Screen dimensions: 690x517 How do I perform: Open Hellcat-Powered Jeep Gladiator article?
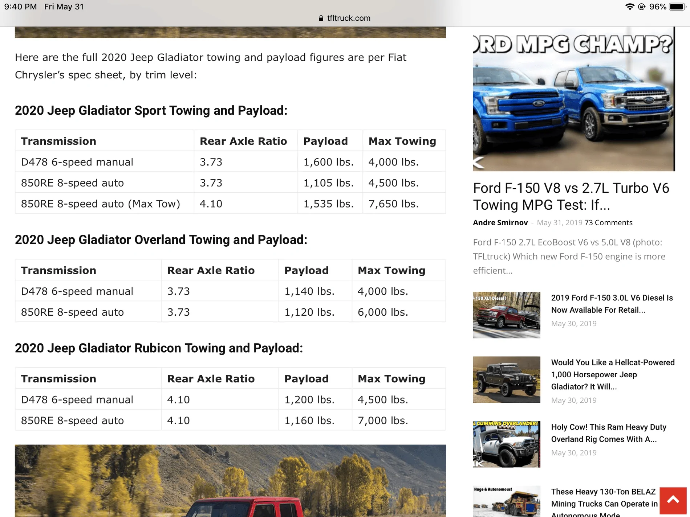613,374
